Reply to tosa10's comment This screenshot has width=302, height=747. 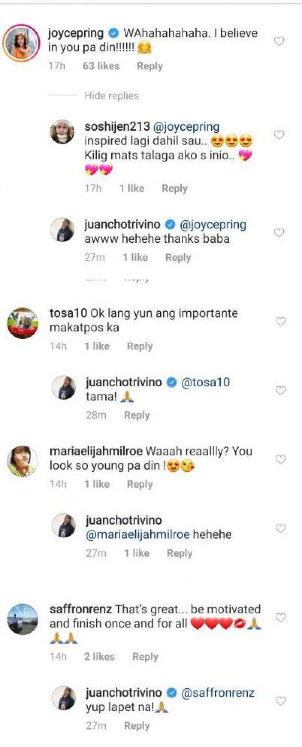point(140,346)
